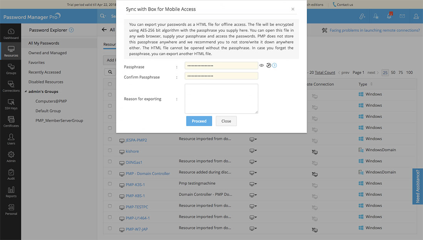Click the Close button in dialog
This screenshot has height=240, width=423.
coord(226,121)
